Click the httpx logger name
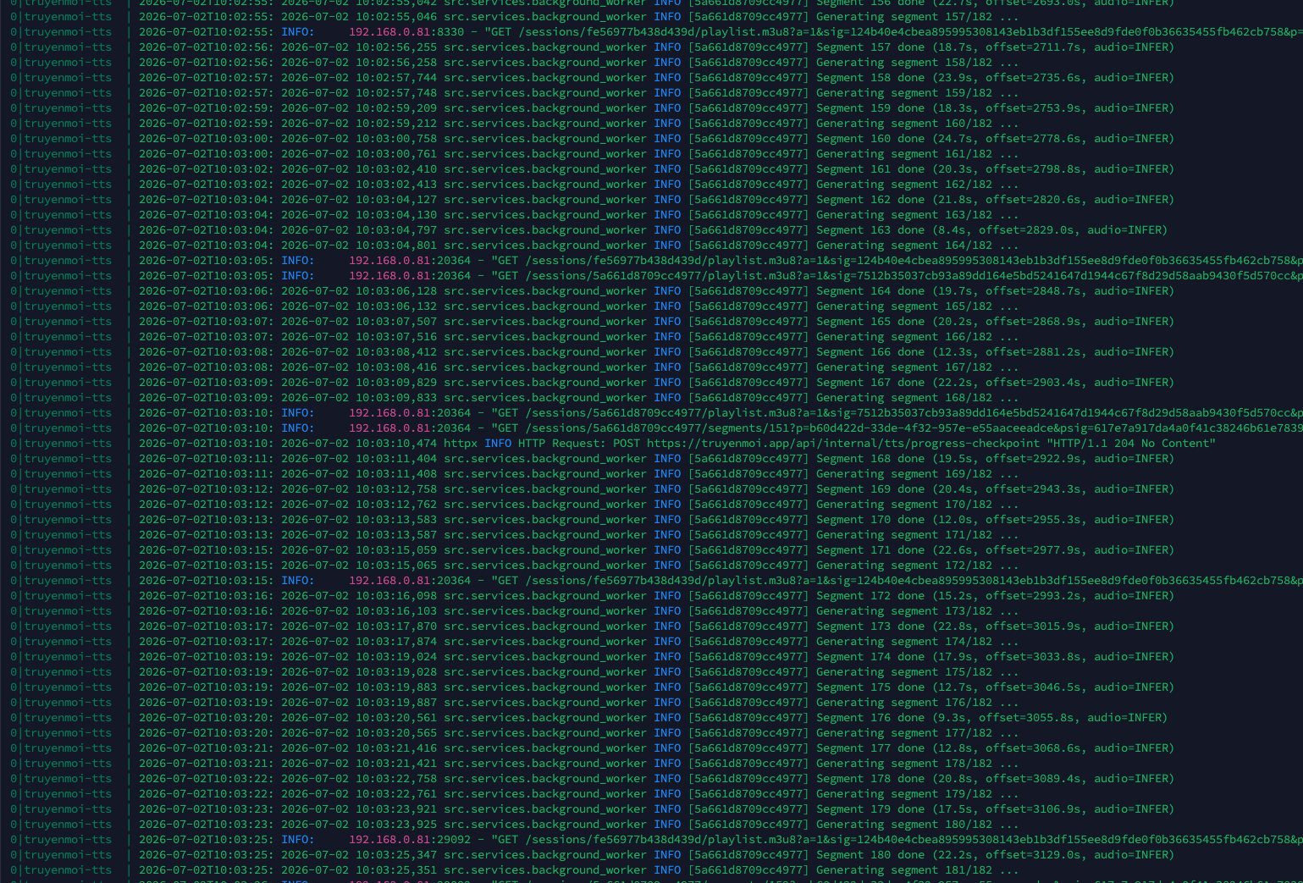1303x883 pixels. [461, 444]
